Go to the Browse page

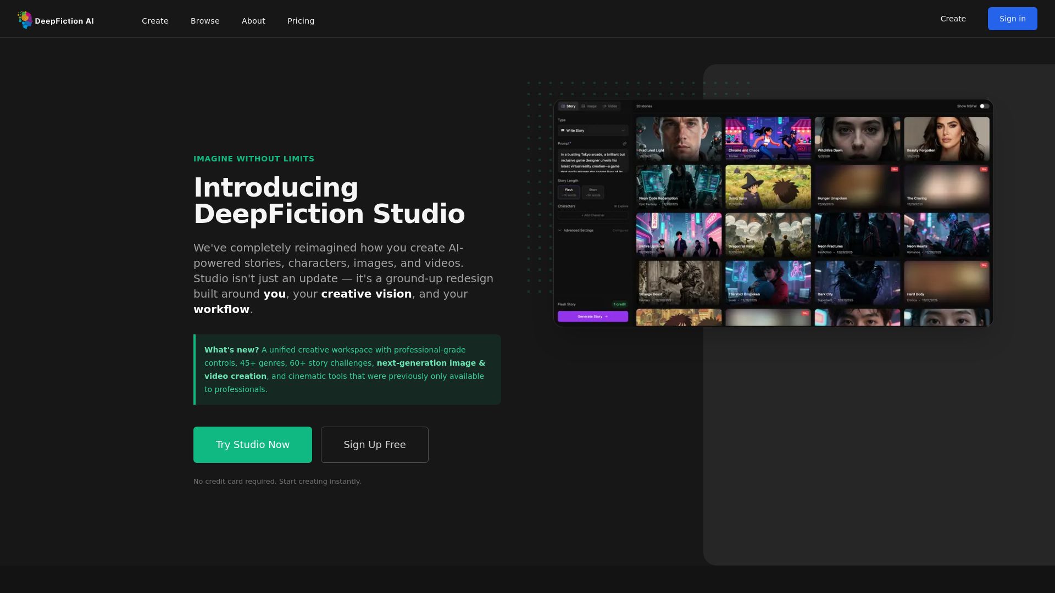tap(205, 21)
